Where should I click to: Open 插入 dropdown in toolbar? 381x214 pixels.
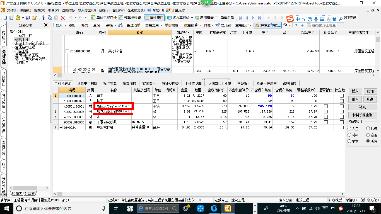pyautogui.click(x=61, y=25)
